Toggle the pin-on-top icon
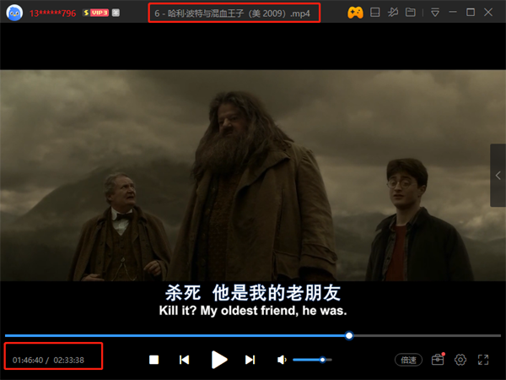506x380 pixels. point(393,13)
